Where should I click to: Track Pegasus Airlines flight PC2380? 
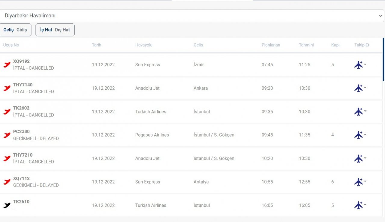(359, 135)
